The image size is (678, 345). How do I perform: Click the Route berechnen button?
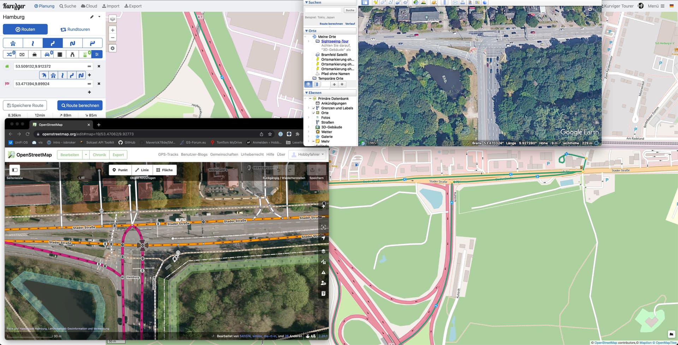coord(80,105)
